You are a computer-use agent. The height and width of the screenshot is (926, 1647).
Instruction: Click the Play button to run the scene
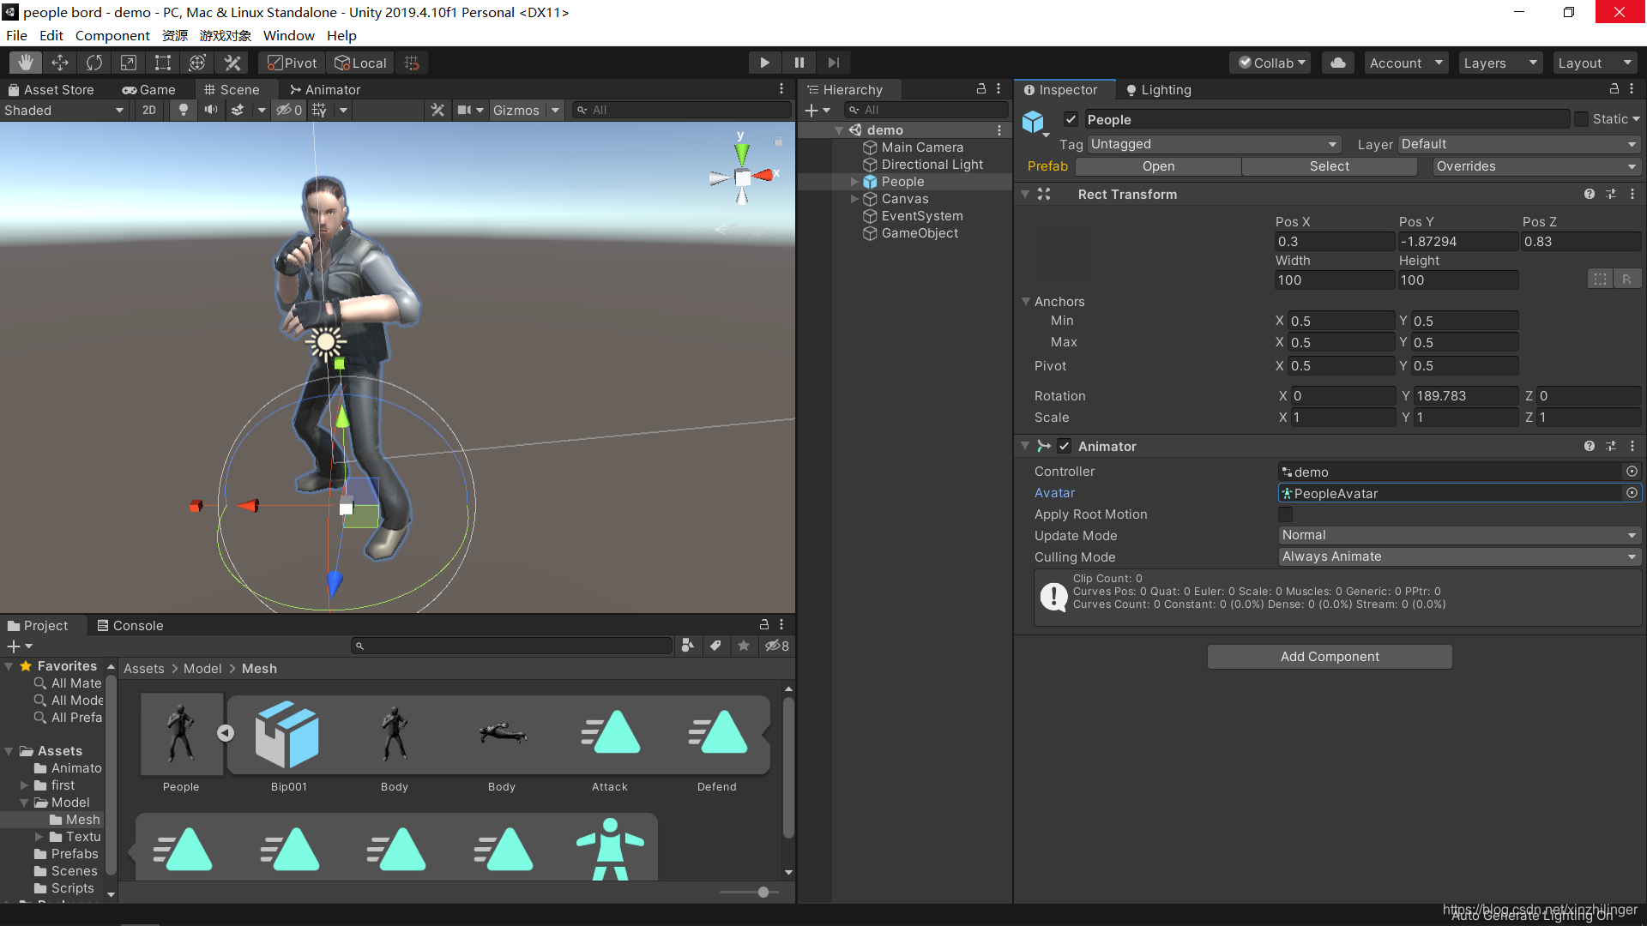(764, 63)
